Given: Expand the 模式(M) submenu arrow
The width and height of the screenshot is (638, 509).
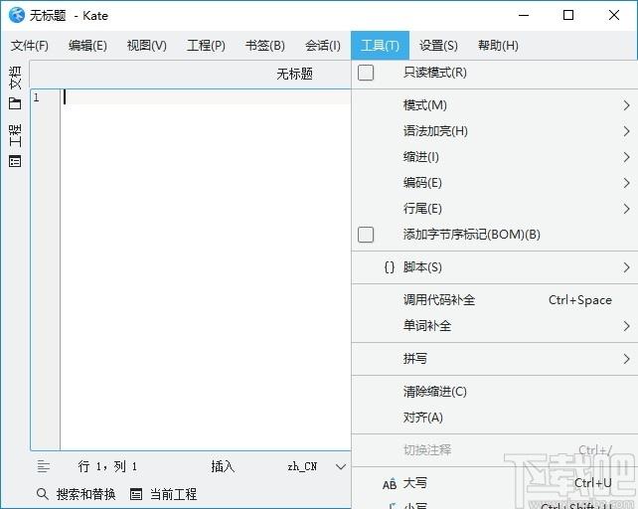Looking at the screenshot, I should [626, 105].
